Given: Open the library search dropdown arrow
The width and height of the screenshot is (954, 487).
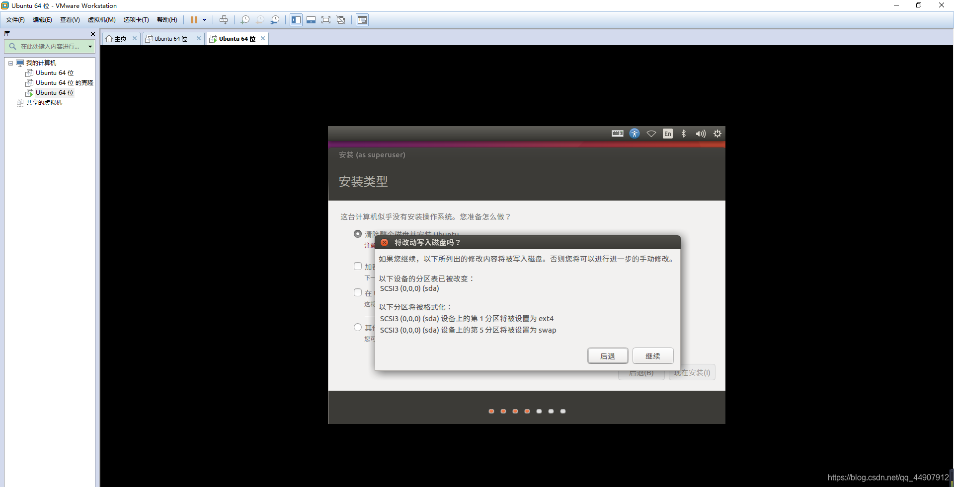Looking at the screenshot, I should [90, 47].
